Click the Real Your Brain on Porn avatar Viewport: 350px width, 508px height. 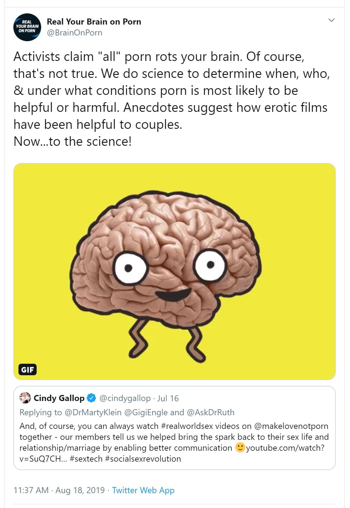tap(27, 27)
